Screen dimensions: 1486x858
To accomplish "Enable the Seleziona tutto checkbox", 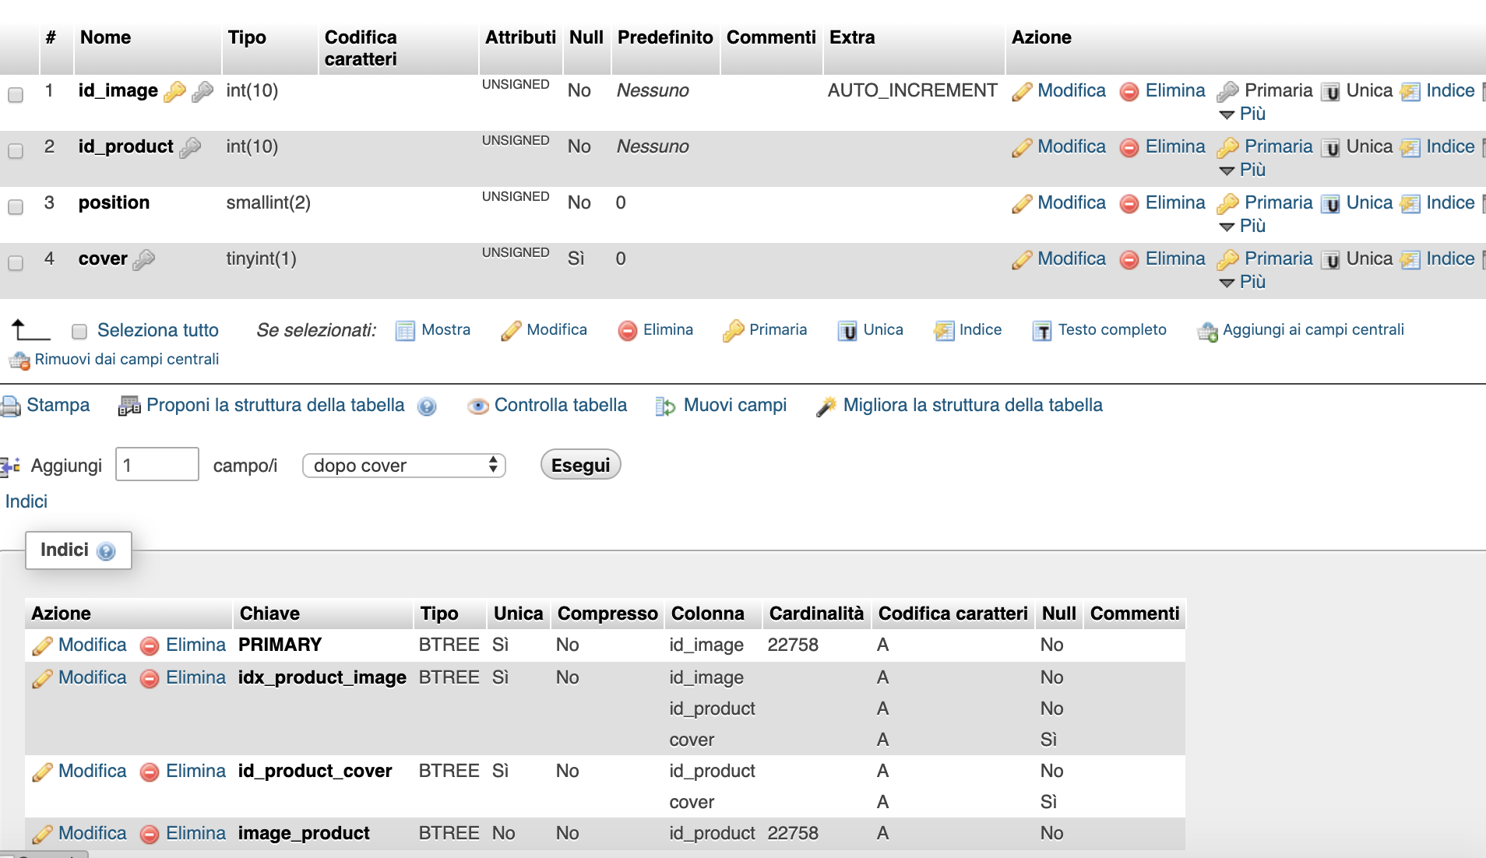I will 79,332.
